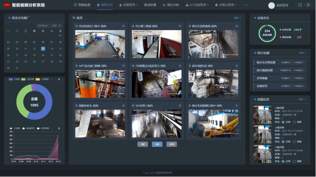Click the 全屏 button below the video grid
Screen dimensions: 316x177
171,144
